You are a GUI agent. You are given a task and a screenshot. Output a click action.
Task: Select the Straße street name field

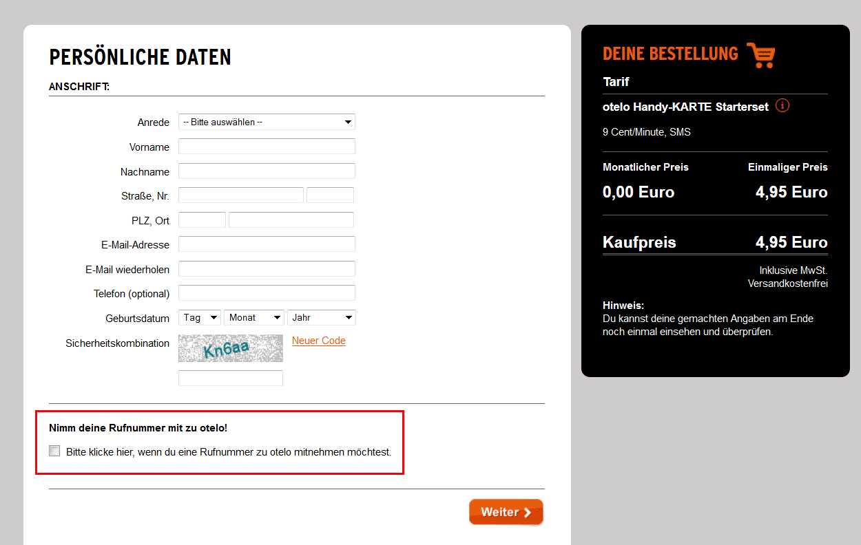click(241, 195)
